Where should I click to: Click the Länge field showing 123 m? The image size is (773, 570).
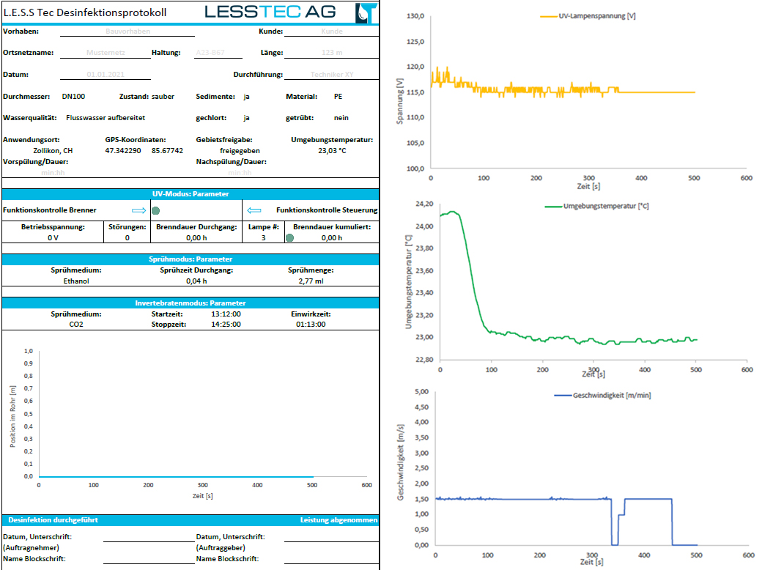pyautogui.click(x=331, y=53)
